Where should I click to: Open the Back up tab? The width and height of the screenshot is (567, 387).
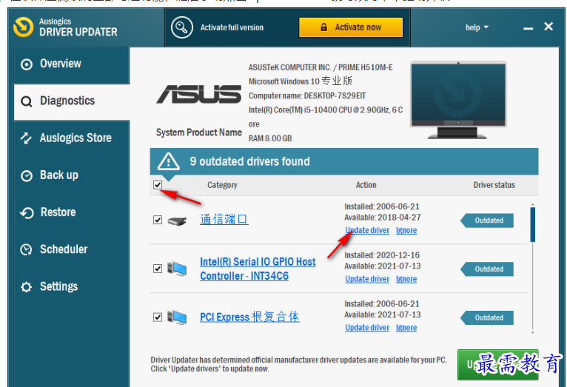click(x=72, y=175)
